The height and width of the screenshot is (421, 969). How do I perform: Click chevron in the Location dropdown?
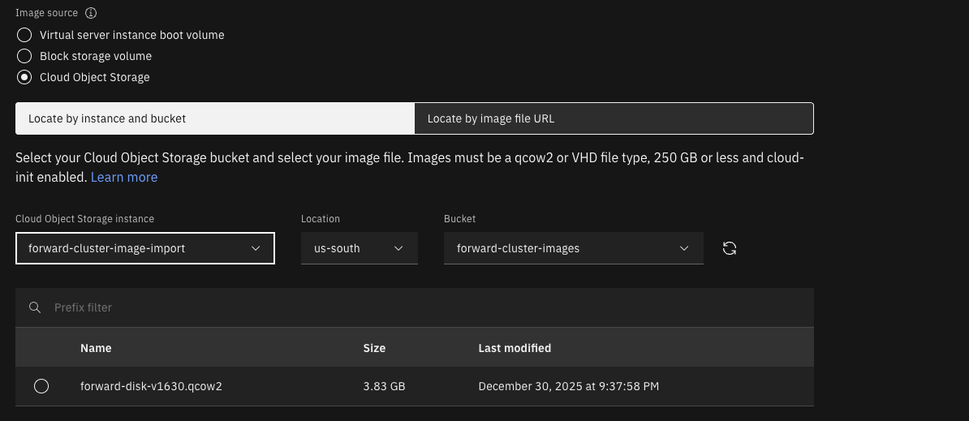pos(398,248)
